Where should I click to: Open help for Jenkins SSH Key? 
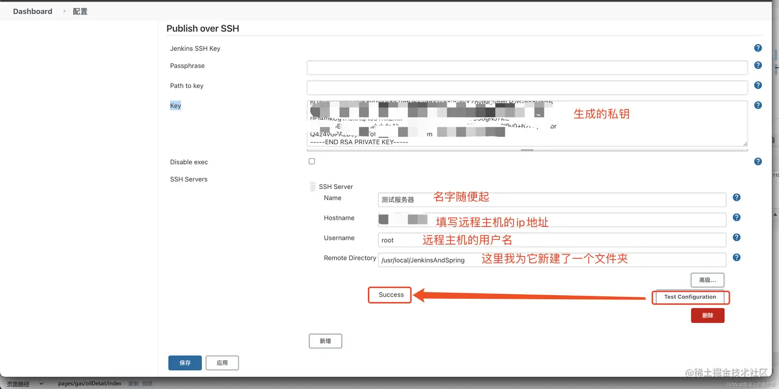(x=758, y=48)
